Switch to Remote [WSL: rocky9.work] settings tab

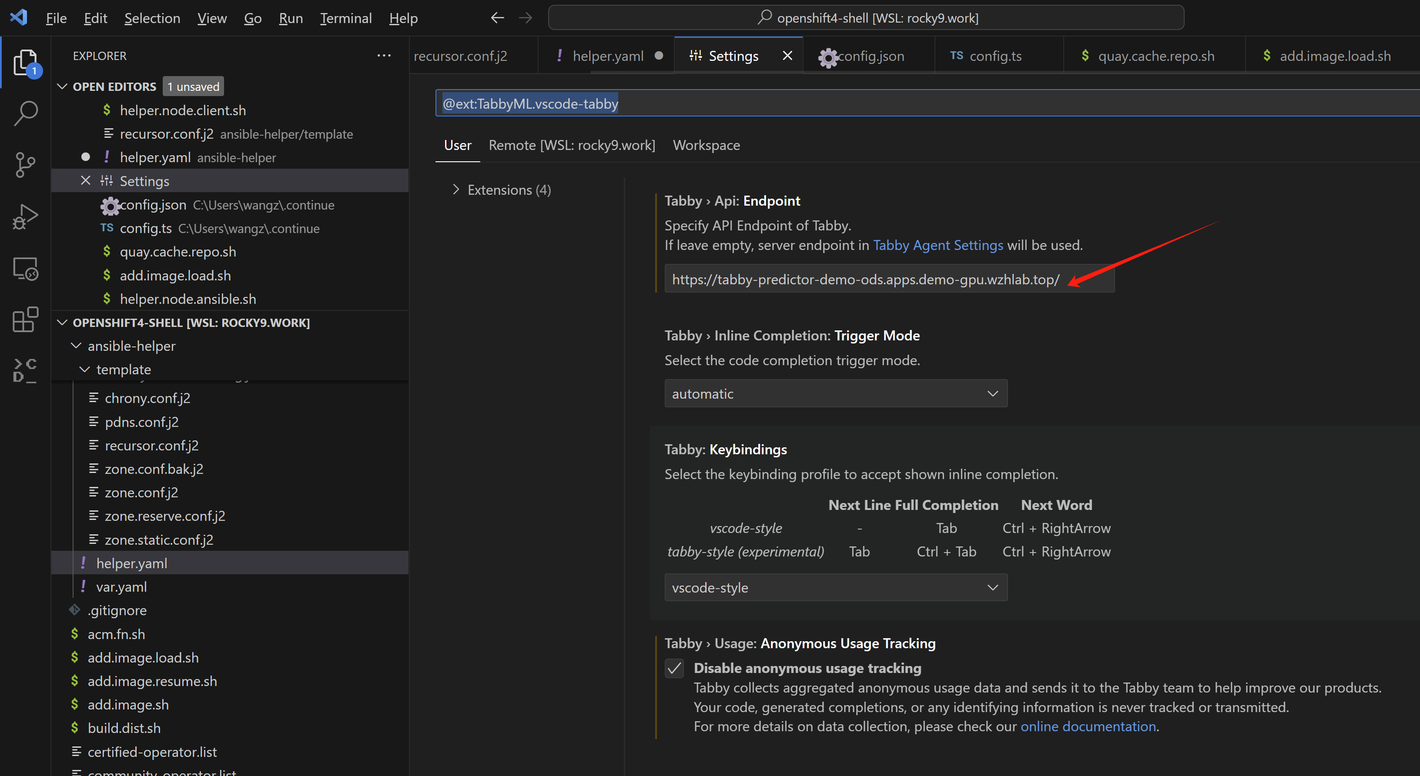(x=572, y=145)
